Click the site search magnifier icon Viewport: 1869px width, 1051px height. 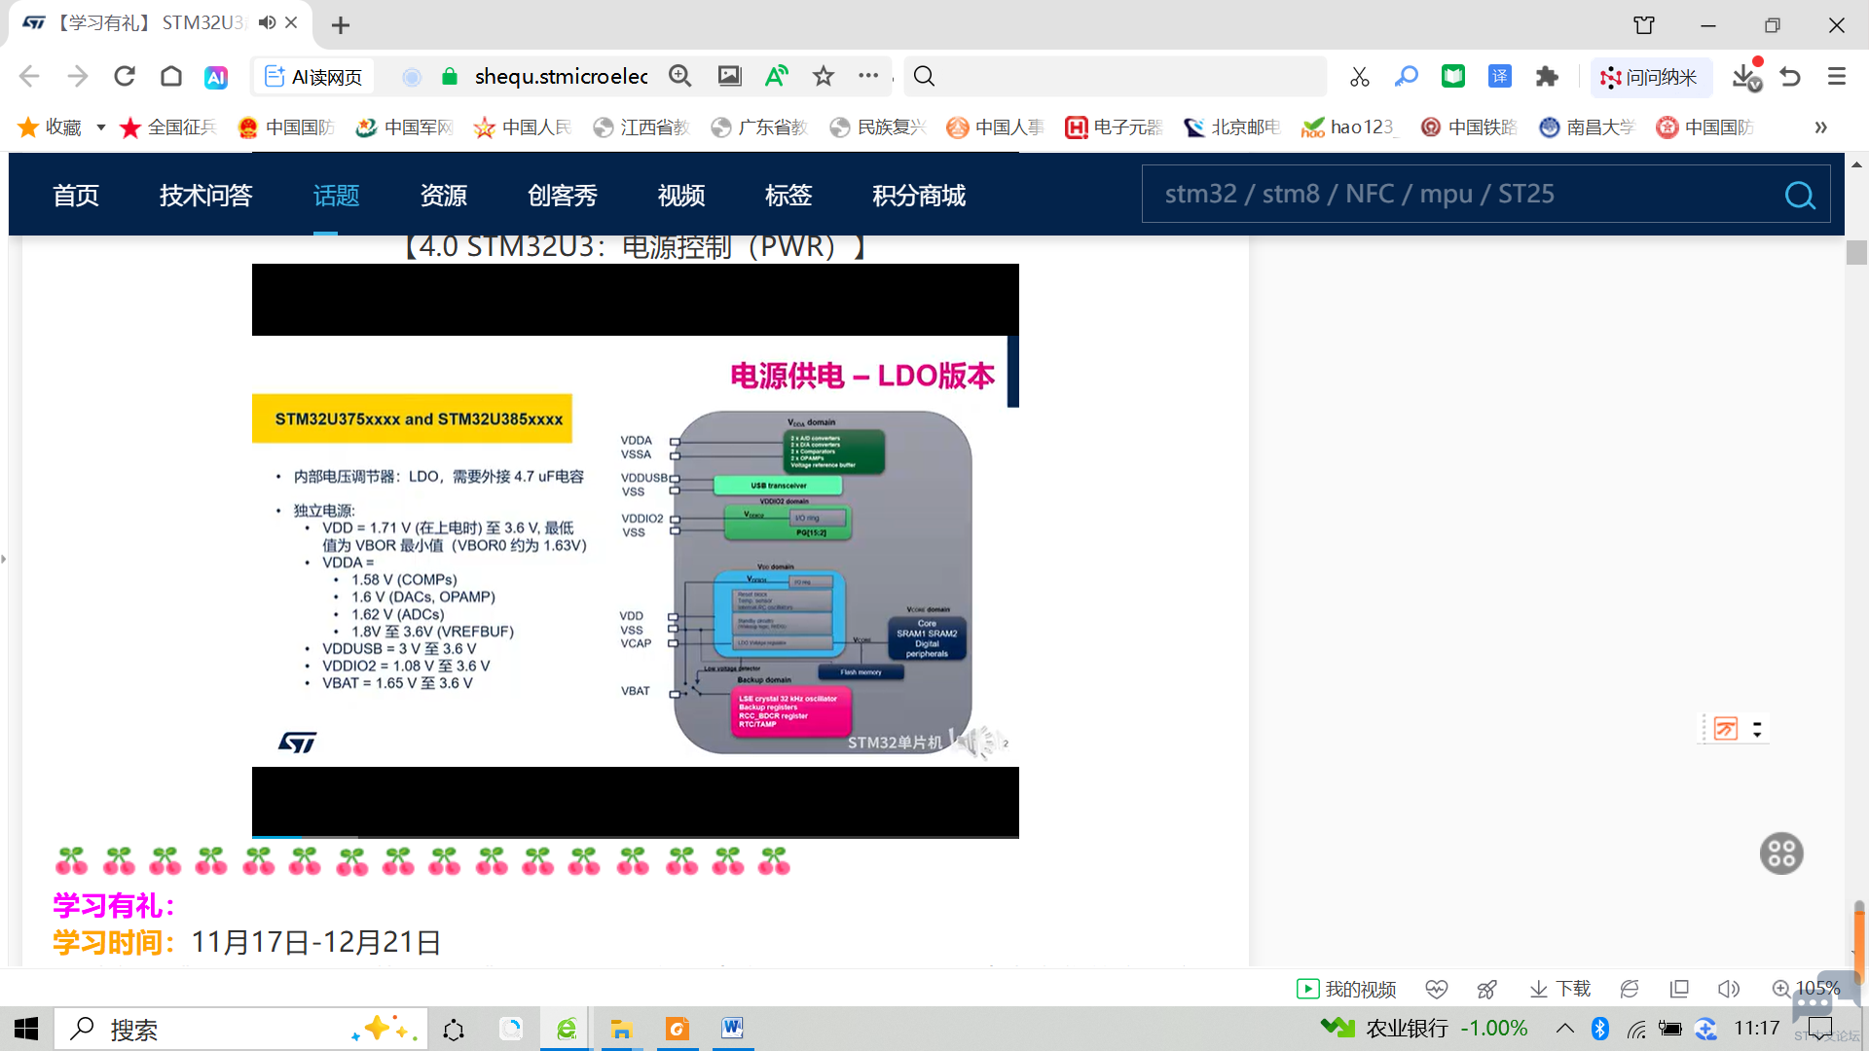tap(1800, 195)
